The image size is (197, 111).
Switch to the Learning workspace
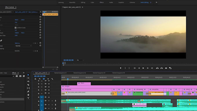[x=61, y=2]
